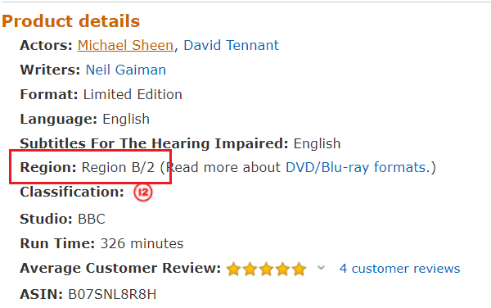Image resolution: width=491 pixels, height=308 pixels.
Task: Click the Average Customer Review label
Action: (120, 269)
